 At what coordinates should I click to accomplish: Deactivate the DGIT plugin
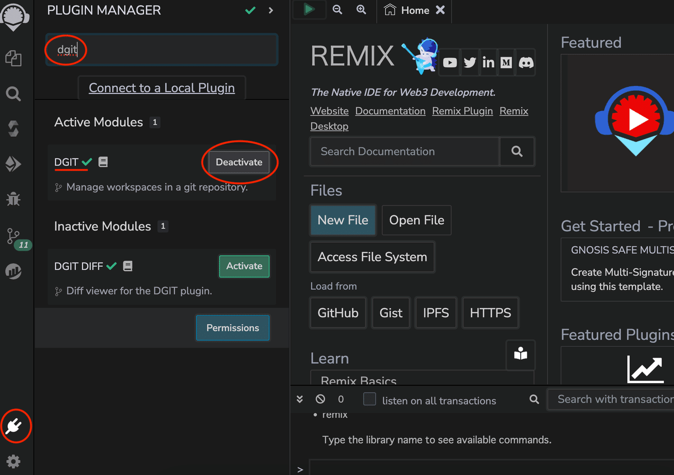pos(239,162)
